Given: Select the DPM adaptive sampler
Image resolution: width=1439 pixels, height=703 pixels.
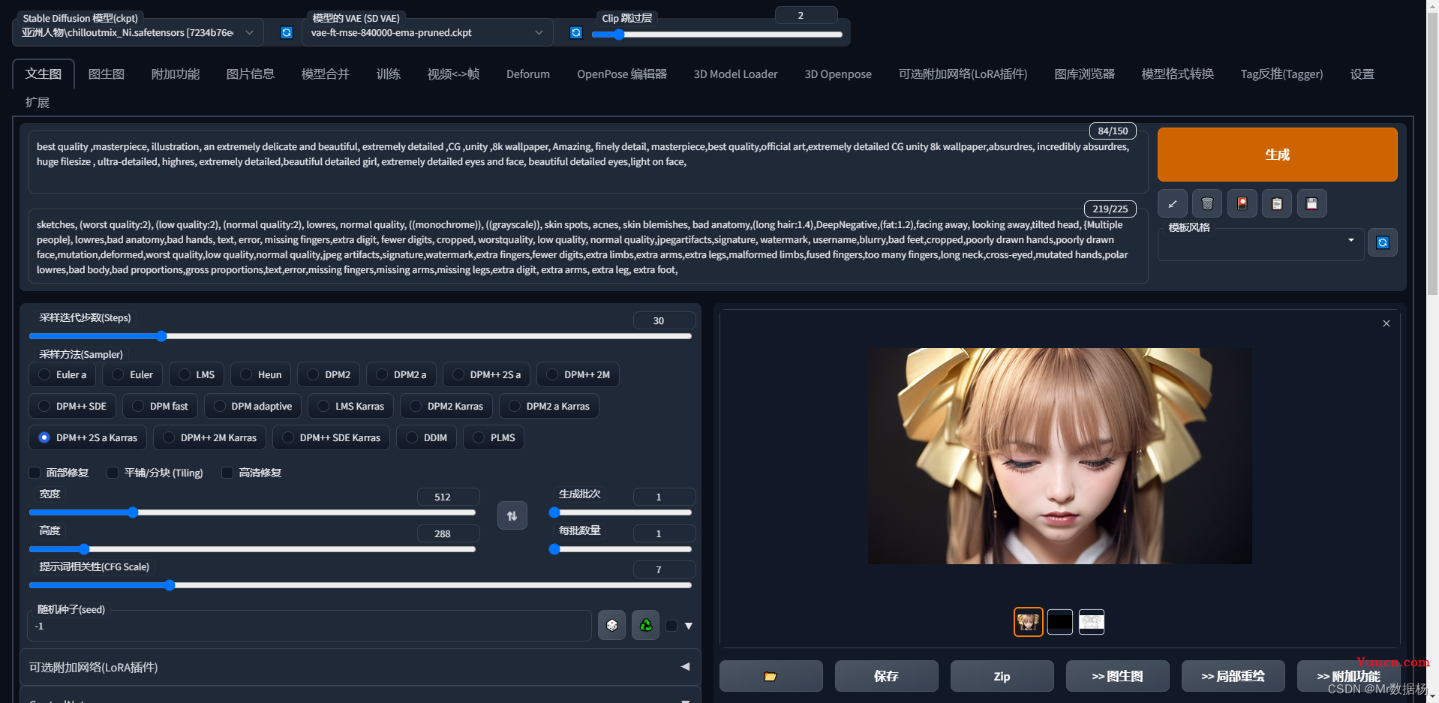Looking at the screenshot, I should point(253,406).
